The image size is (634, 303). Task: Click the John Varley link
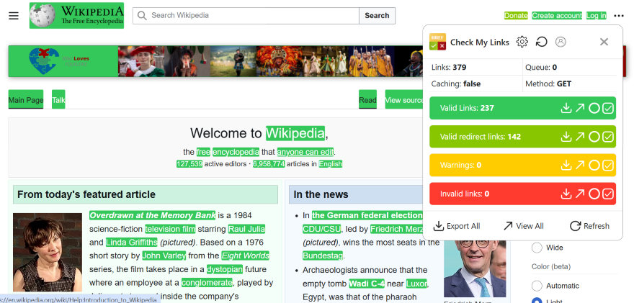click(x=164, y=255)
